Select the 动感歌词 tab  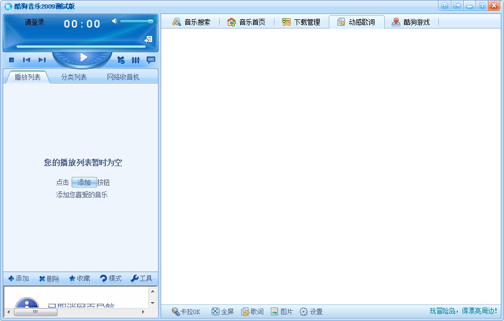tap(356, 22)
